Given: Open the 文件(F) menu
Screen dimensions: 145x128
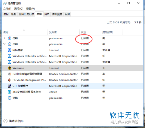Looking at the screenshot, I should (x=7, y=9).
